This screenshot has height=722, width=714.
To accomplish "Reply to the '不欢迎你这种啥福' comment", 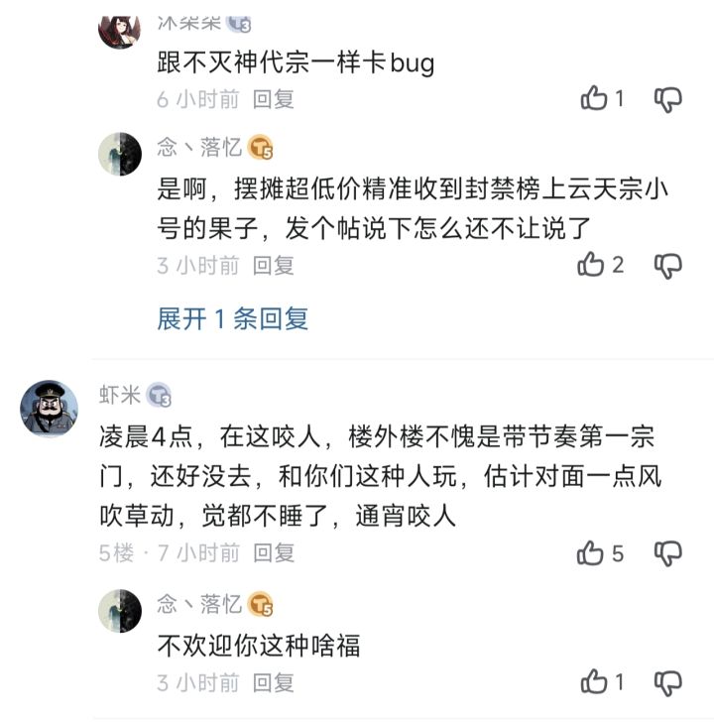I will [x=274, y=682].
